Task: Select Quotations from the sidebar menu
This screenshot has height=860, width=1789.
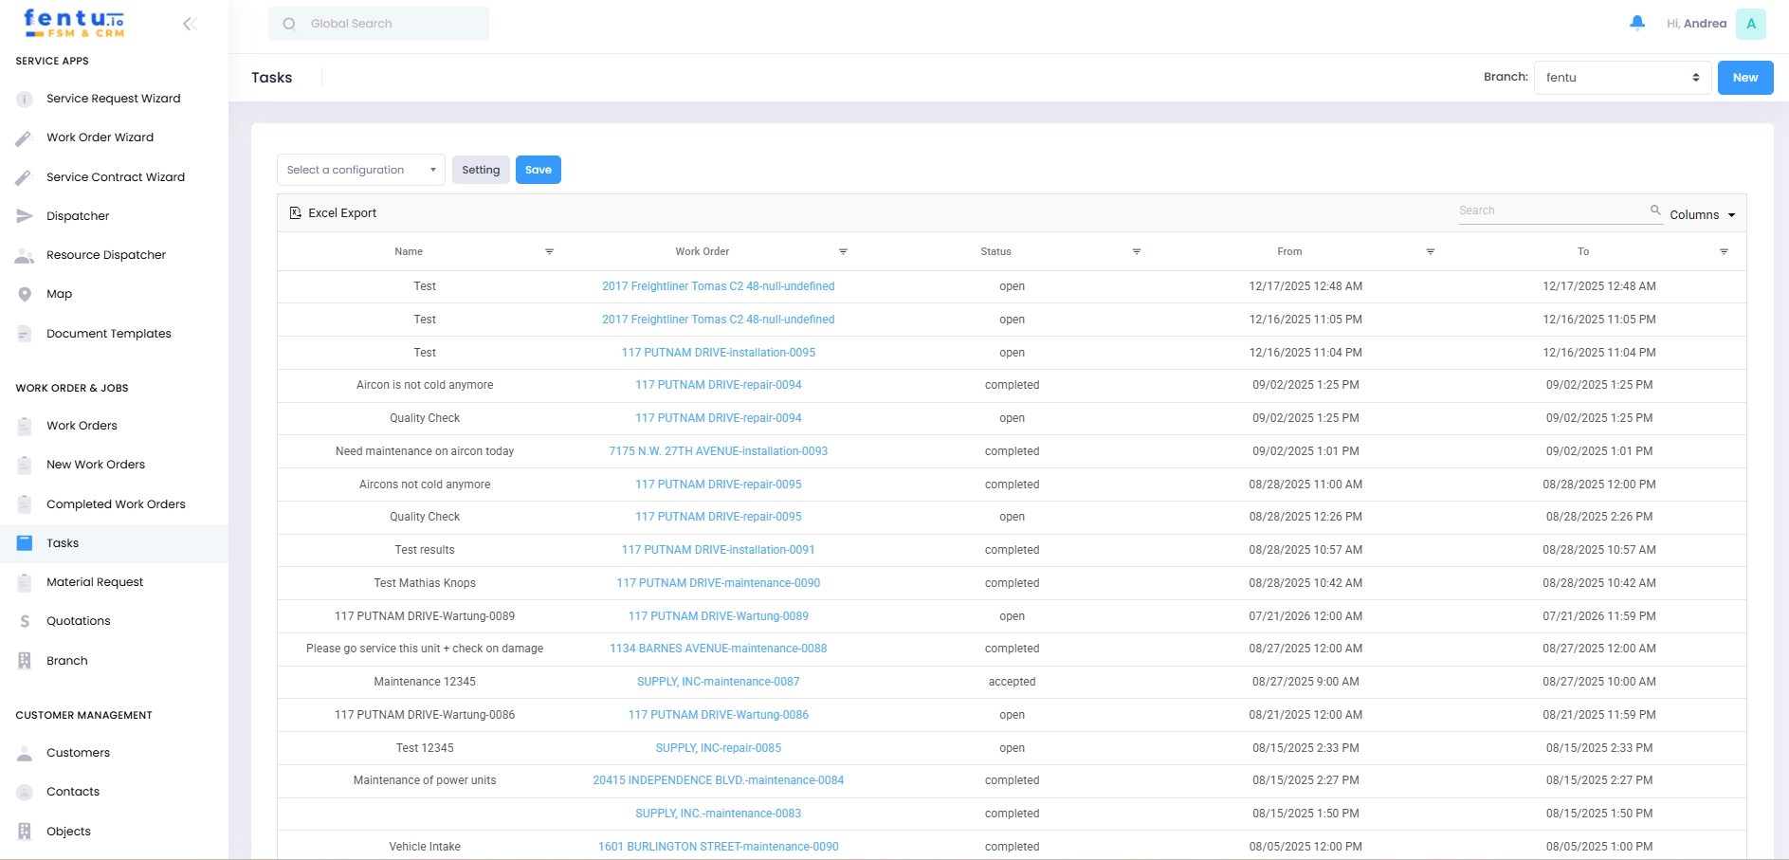Action: pyautogui.click(x=79, y=621)
